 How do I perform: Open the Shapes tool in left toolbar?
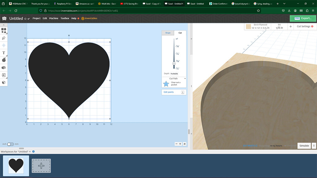[x=4, y=30]
